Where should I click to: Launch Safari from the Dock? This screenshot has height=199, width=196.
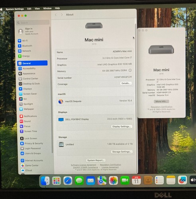[x=68, y=181]
